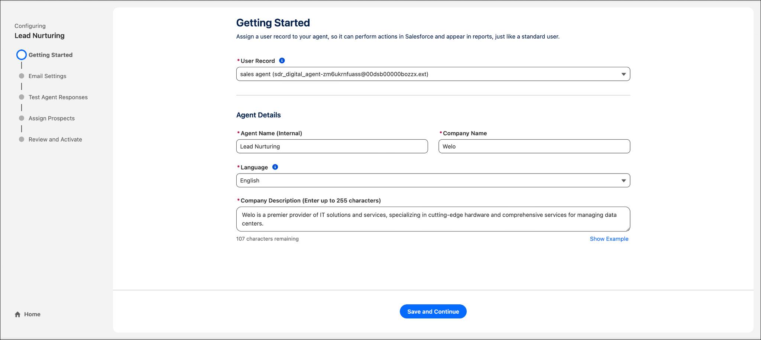Click the Agent Details heading
The width and height of the screenshot is (761, 340).
pos(259,115)
